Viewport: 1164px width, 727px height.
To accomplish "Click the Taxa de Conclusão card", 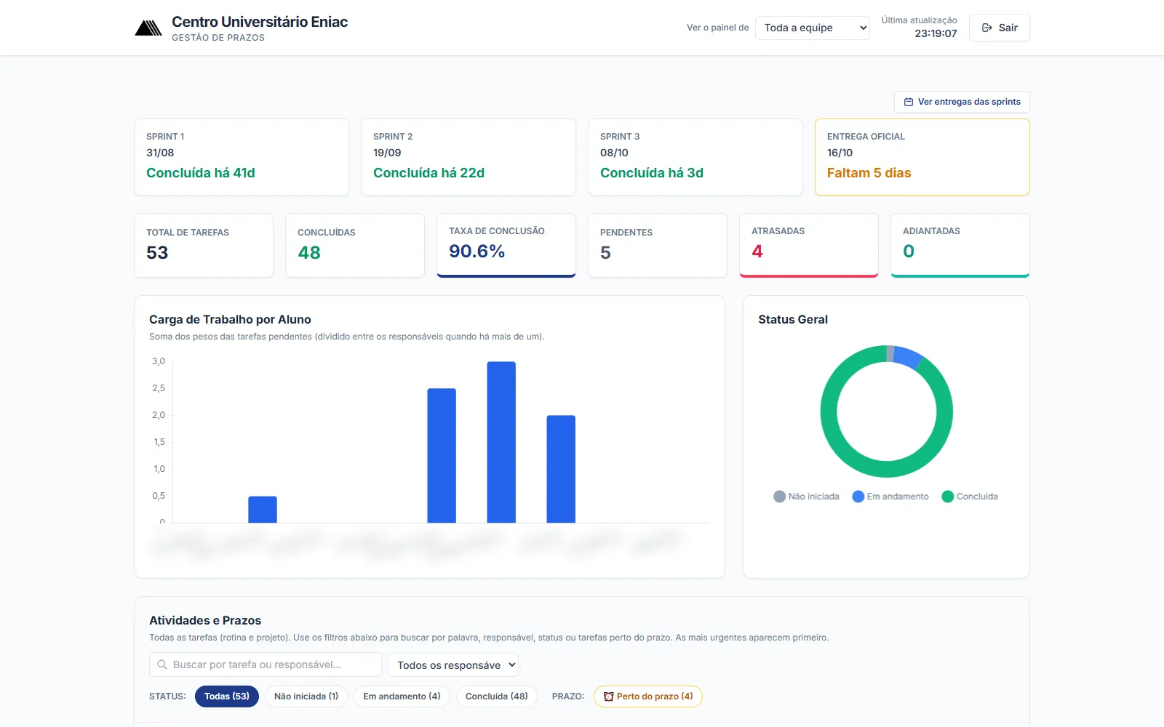I will (x=506, y=245).
